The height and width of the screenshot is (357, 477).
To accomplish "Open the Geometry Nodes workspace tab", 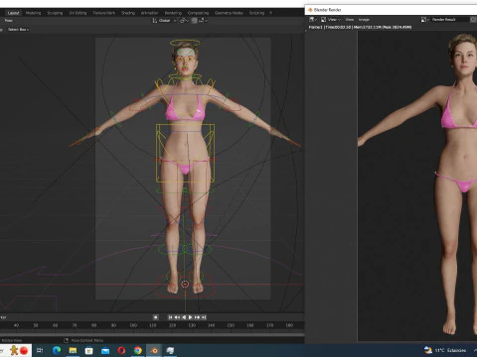I will pos(229,13).
